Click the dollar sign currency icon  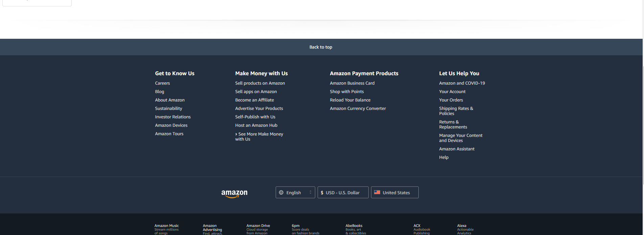[322, 193]
